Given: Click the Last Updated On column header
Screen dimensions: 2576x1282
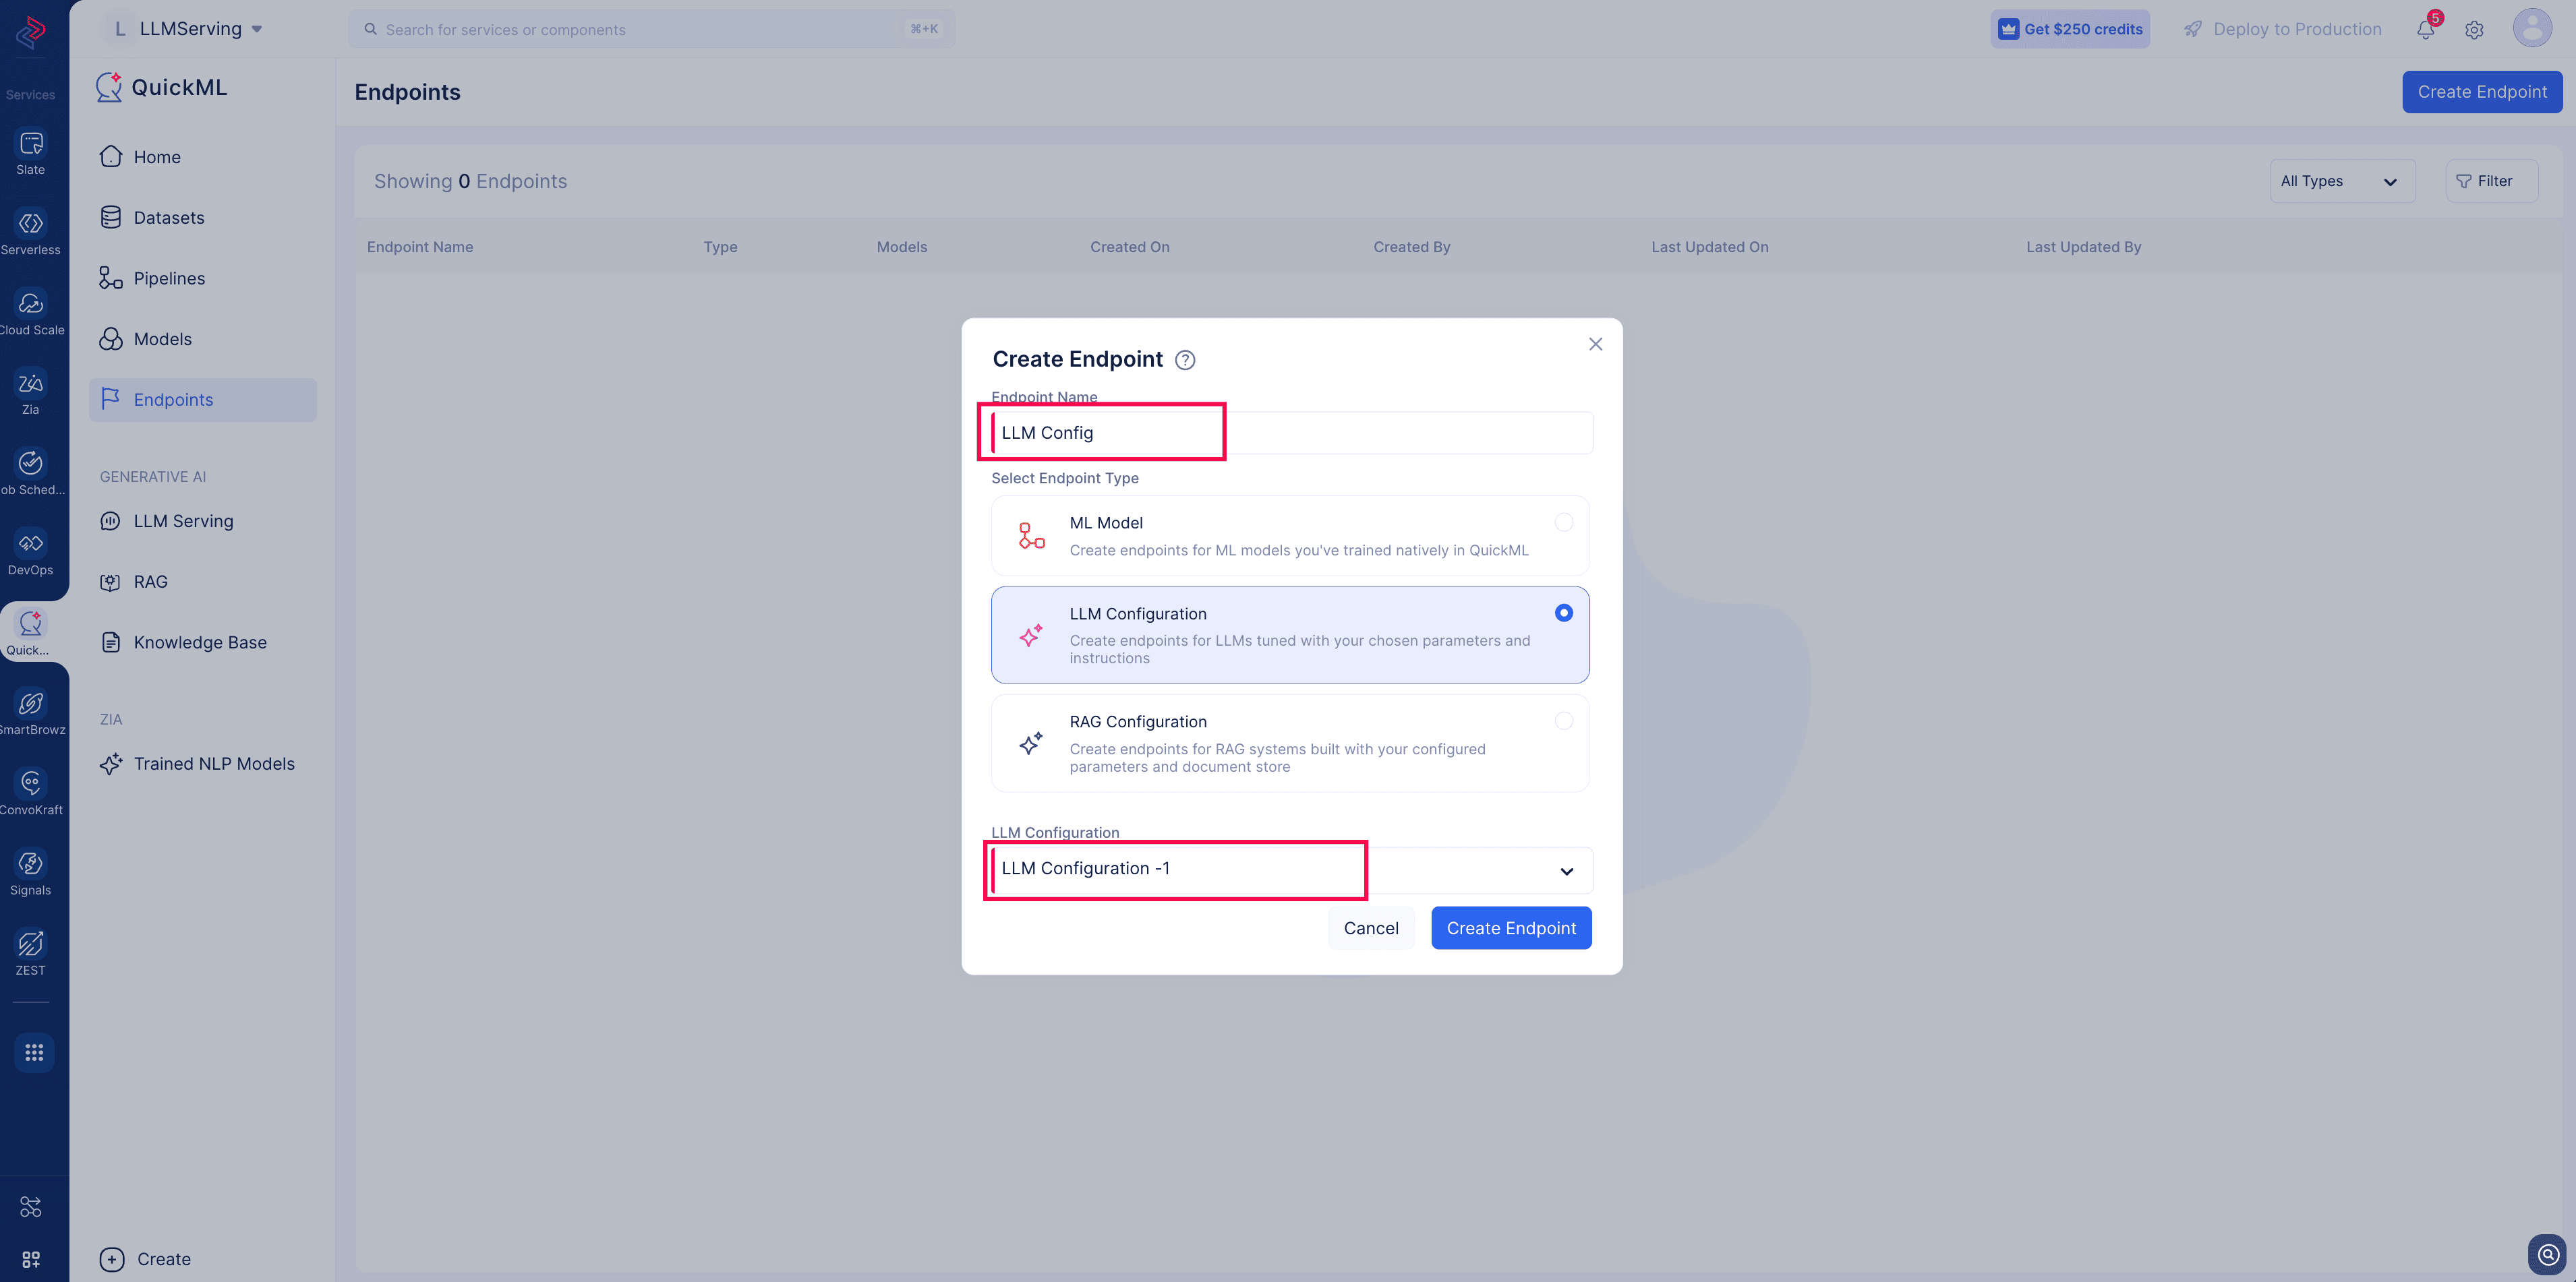Looking at the screenshot, I should (1709, 247).
